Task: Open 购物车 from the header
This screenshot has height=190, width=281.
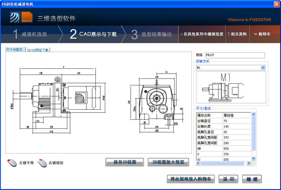Action: pyautogui.click(x=262, y=34)
